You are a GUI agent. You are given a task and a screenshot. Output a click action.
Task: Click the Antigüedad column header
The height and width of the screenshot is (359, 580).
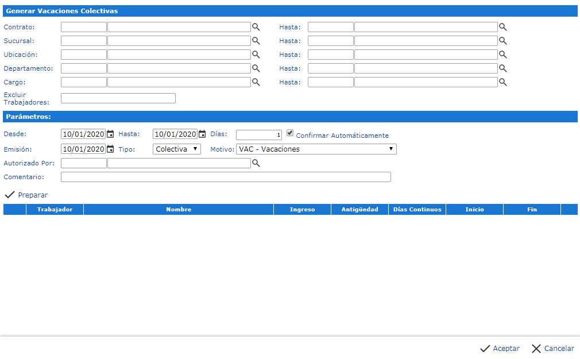[360, 210]
